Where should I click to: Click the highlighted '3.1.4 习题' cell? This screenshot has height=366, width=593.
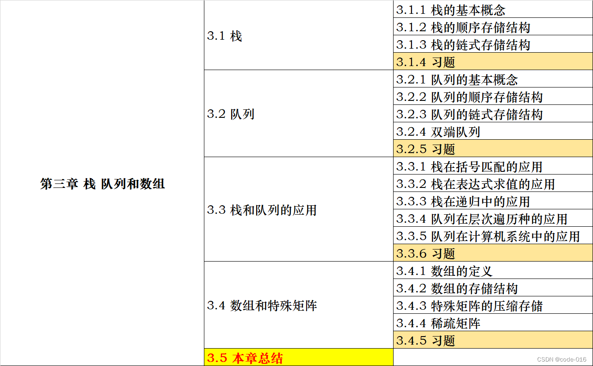(493, 62)
